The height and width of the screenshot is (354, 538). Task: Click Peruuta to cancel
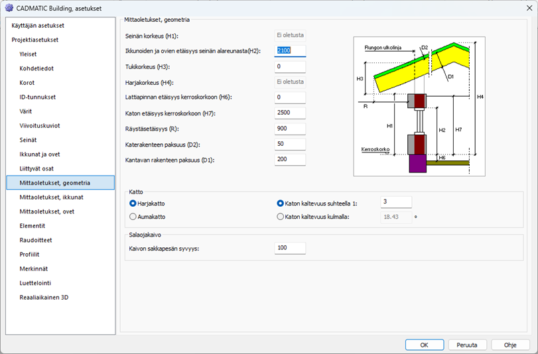(467, 345)
